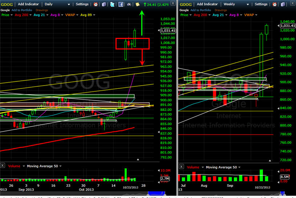Click the Aug label on Weekly time axis
Image resolution: width=296 pixels, height=198 pixels.
click(x=204, y=186)
